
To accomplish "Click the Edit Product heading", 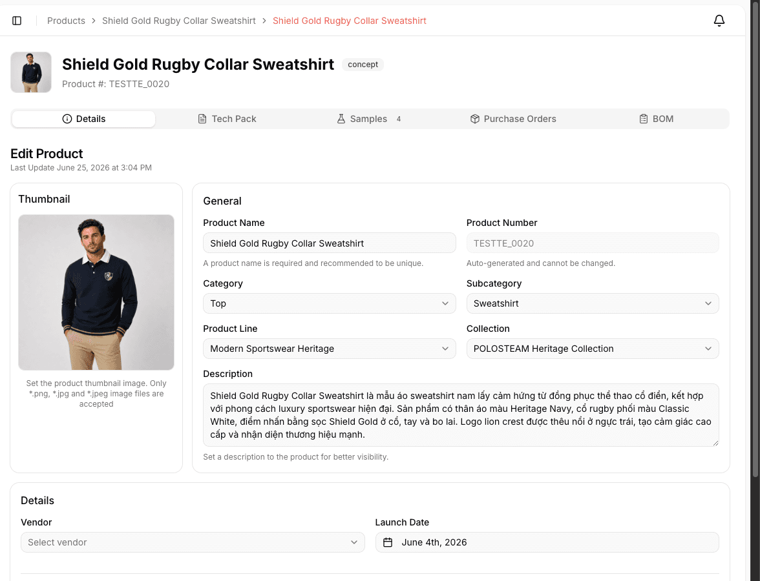I will tap(47, 154).
